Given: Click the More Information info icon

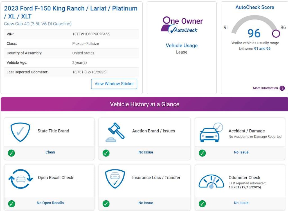Looking at the screenshot, I should coord(282,88).
